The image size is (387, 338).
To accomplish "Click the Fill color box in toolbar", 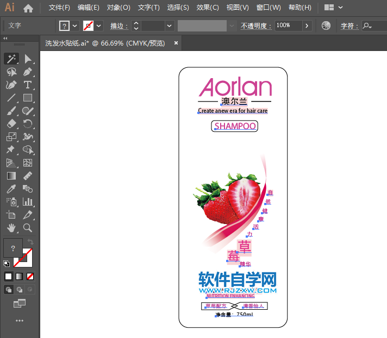I will tap(13, 248).
